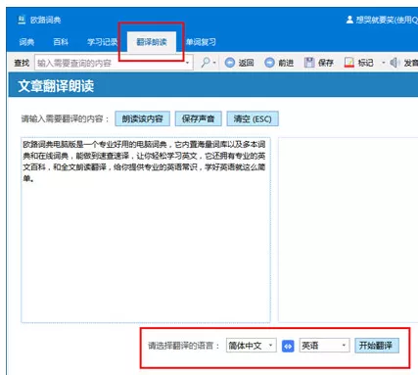Switch to the 词典 tab
Viewport: 418px width, 375px height.
(x=26, y=42)
